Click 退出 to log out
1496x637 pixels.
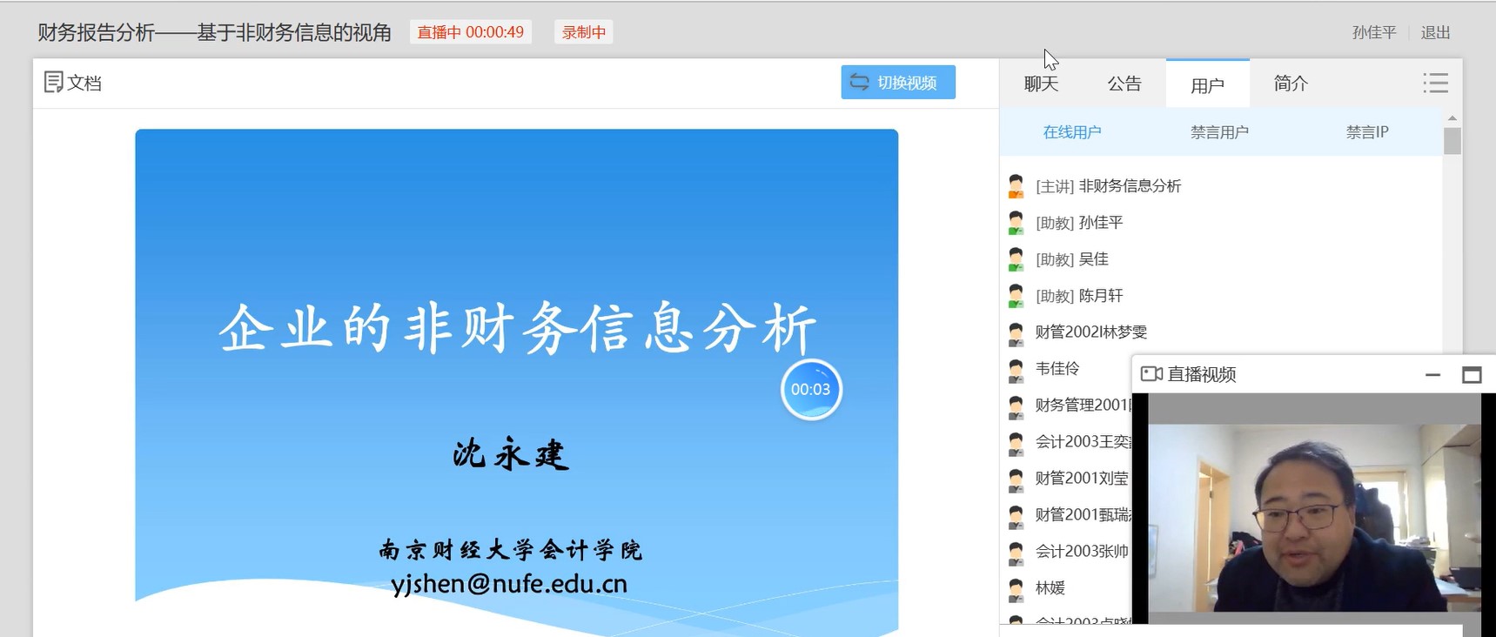1435,33
